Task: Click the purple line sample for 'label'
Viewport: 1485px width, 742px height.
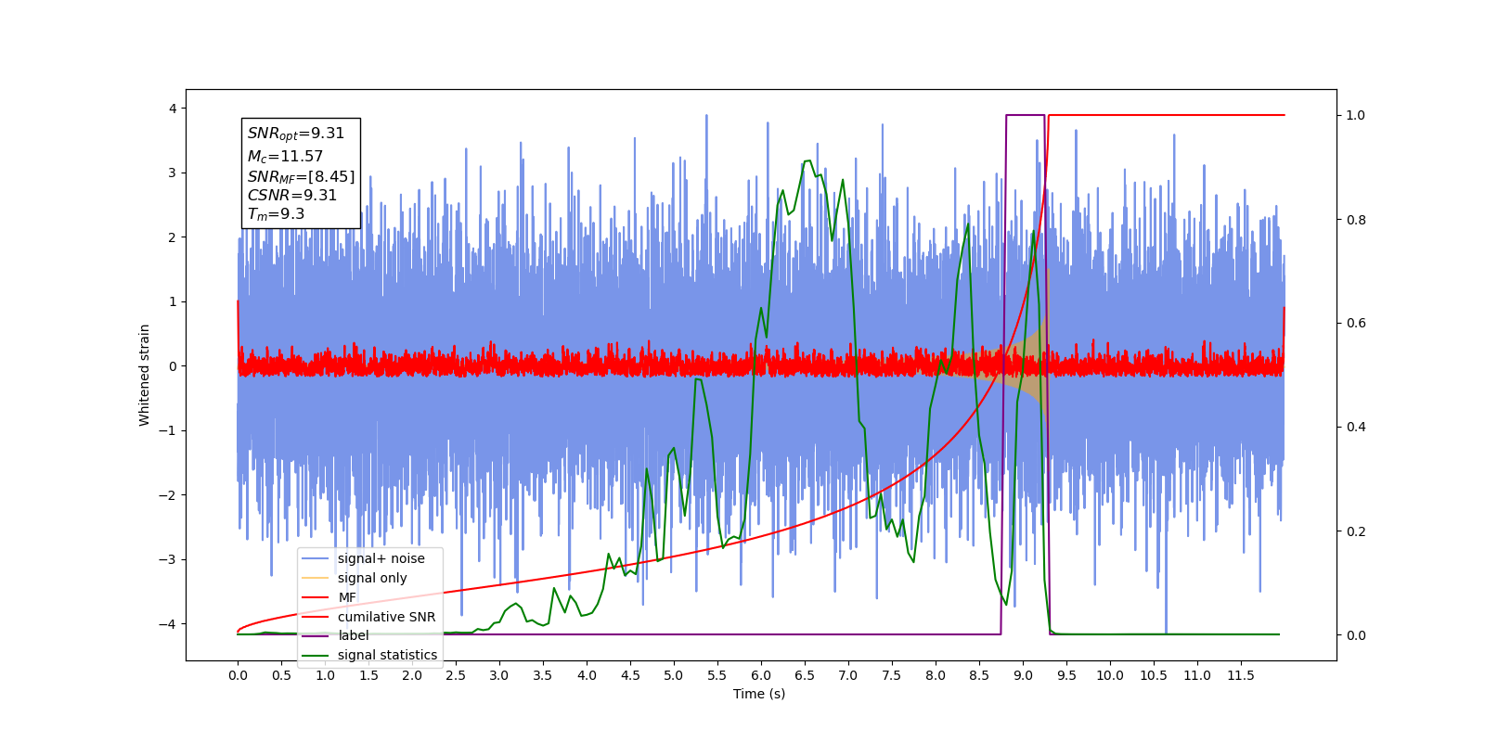Action: (316, 635)
